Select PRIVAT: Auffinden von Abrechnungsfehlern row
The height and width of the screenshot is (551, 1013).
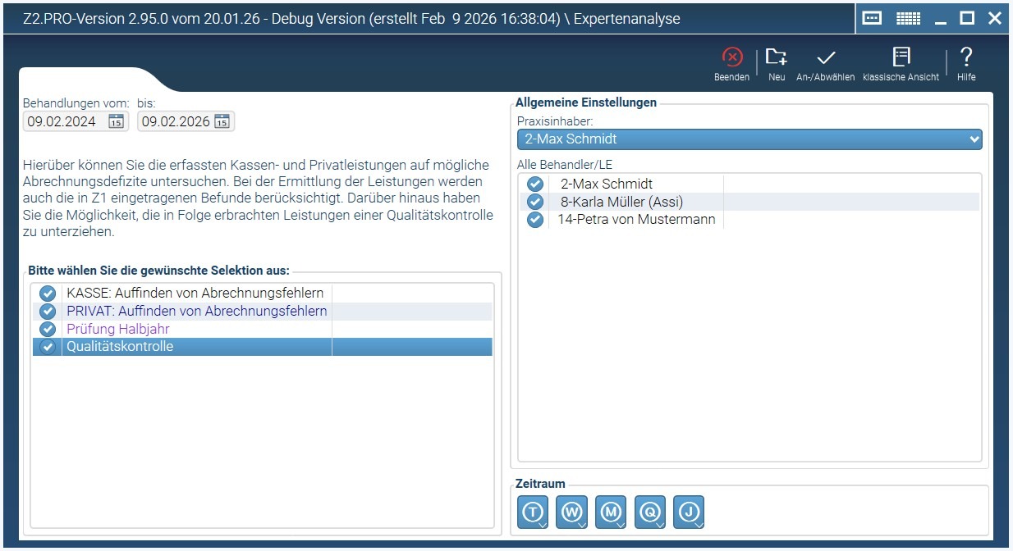tap(262, 312)
